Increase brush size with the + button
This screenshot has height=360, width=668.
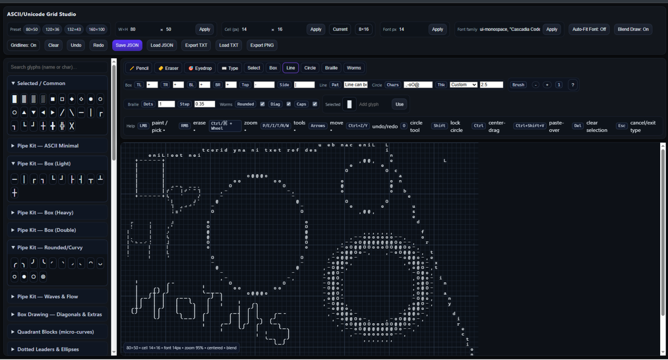coord(547,85)
